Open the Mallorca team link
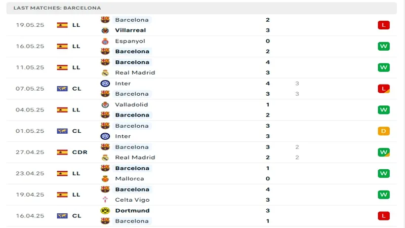Screen dimensions: 405x228 (x=129, y=178)
